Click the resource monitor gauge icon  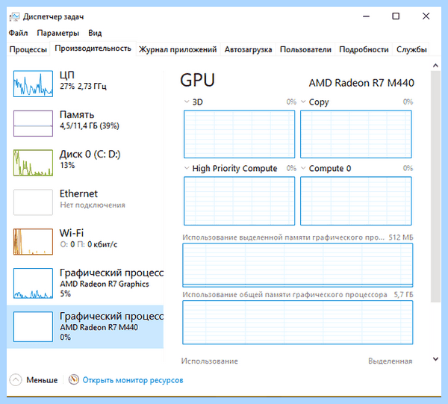[x=74, y=379]
